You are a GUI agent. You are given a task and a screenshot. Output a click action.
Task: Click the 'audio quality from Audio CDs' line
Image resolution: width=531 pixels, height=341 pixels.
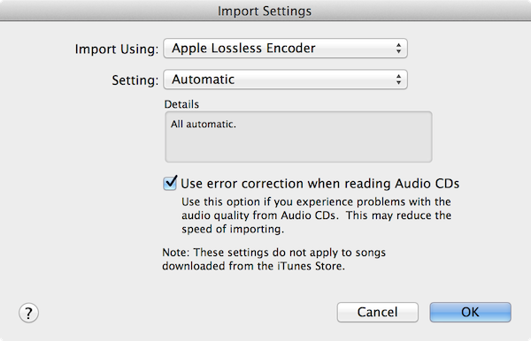pyautogui.click(x=316, y=216)
